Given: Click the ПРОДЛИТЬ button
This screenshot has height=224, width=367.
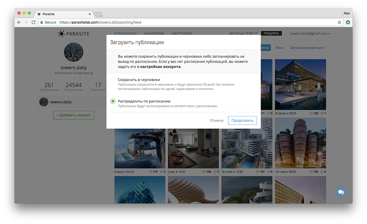Looking at the screenshot, I should 271,34.
